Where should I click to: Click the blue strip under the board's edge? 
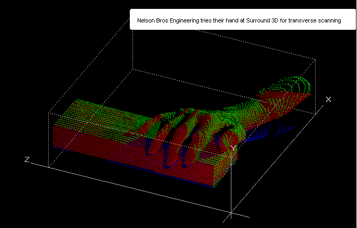click(157, 173)
